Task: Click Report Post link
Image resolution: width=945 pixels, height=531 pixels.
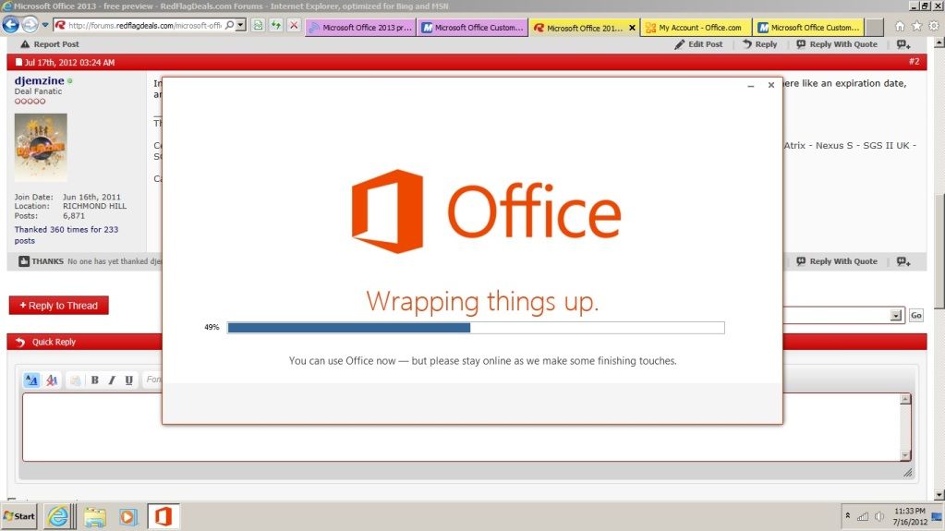Action: click(x=49, y=44)
